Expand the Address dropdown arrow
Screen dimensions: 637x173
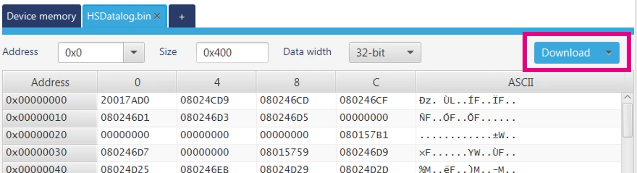pyautogui.click(x=134, y=53)
